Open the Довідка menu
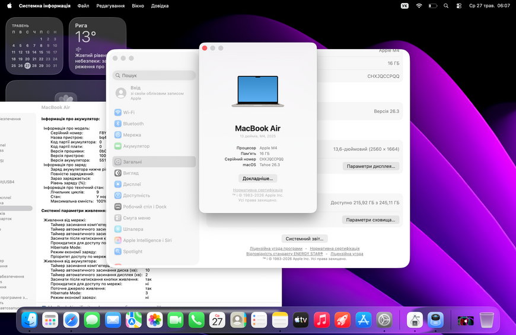Viewport: 516px width, 335px height. click(x=160, y=5)
